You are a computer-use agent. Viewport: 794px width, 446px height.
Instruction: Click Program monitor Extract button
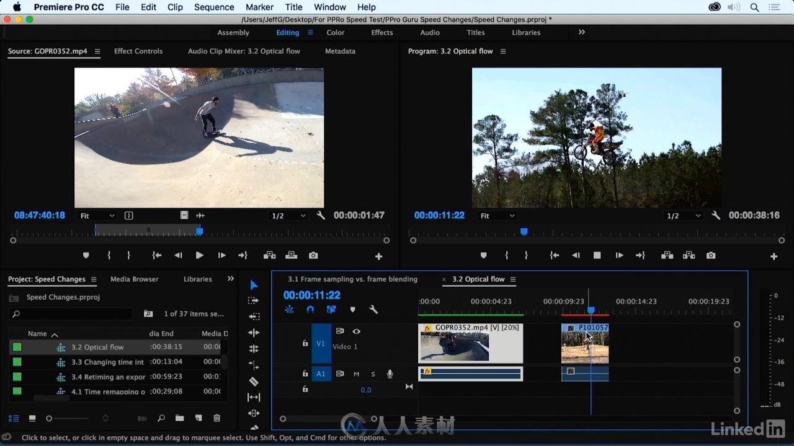point(689,255)
